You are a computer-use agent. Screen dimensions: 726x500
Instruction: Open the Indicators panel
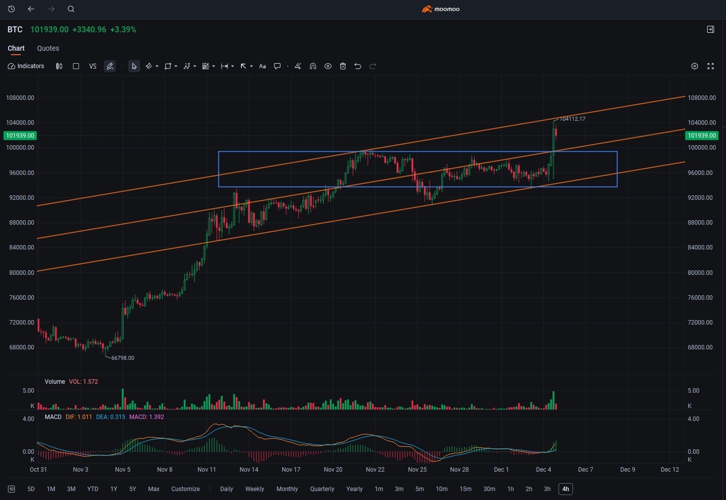(x=26, y=66)
